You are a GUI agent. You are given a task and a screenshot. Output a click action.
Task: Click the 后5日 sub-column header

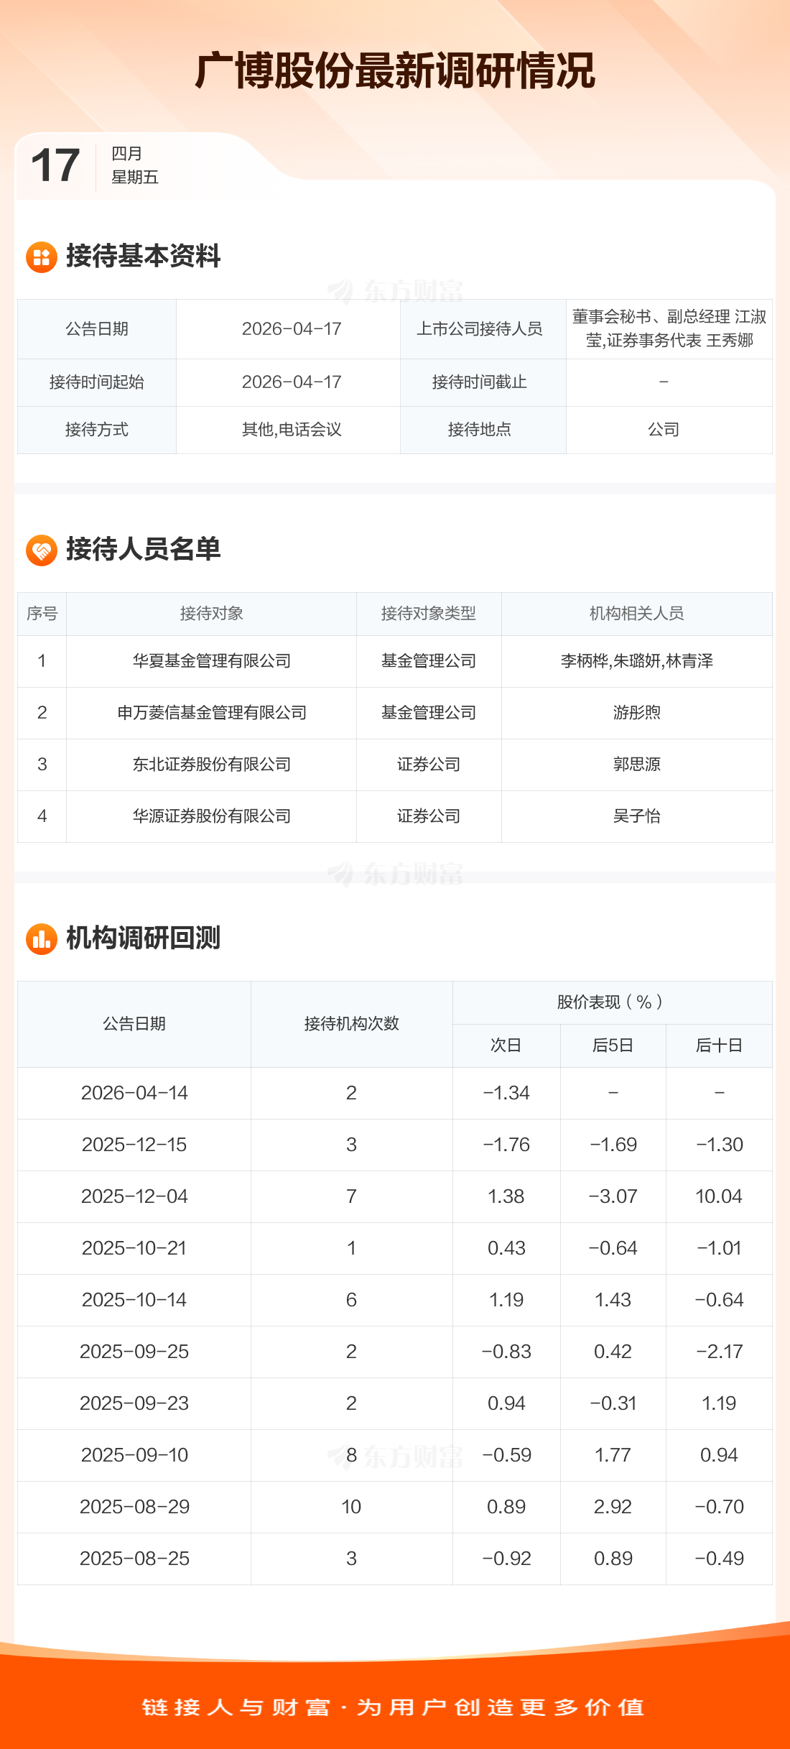pos(613,1046)
